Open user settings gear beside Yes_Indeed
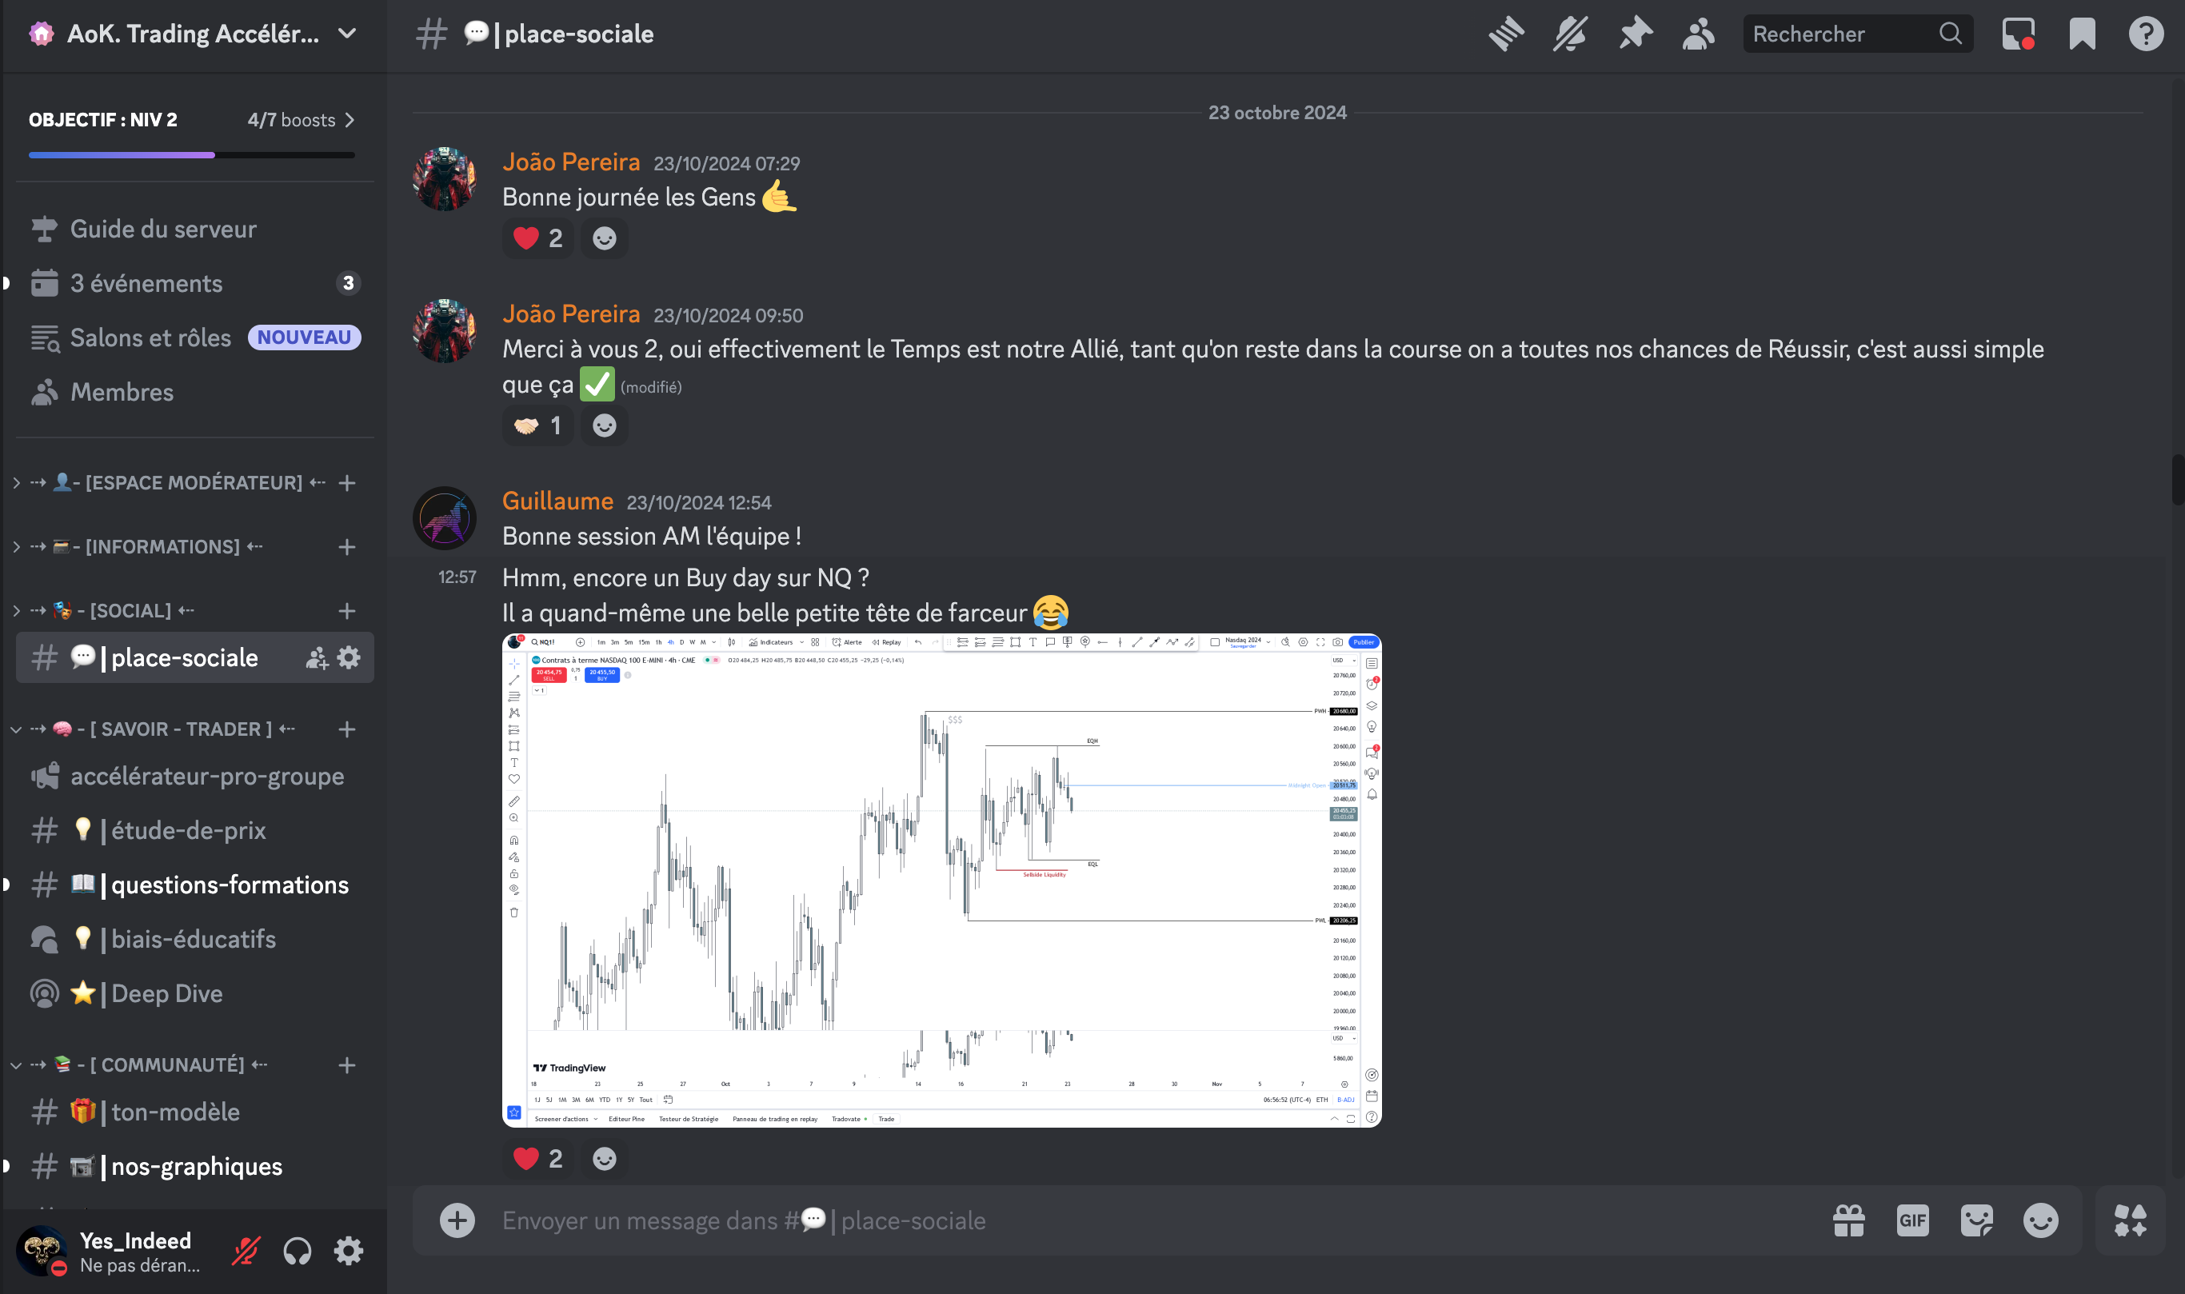The height and width of the screenshot is (1294, 2185). [x=348, y=1252]
